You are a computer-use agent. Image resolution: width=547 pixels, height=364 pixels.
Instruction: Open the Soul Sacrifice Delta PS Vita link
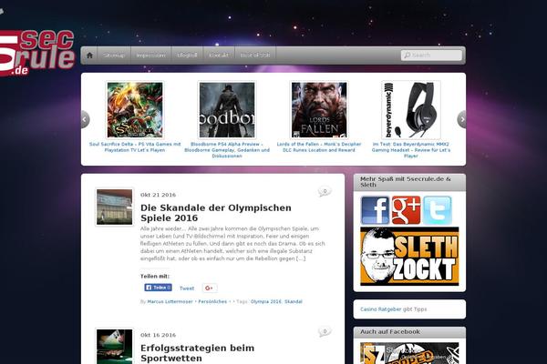(x=135, y=147)
